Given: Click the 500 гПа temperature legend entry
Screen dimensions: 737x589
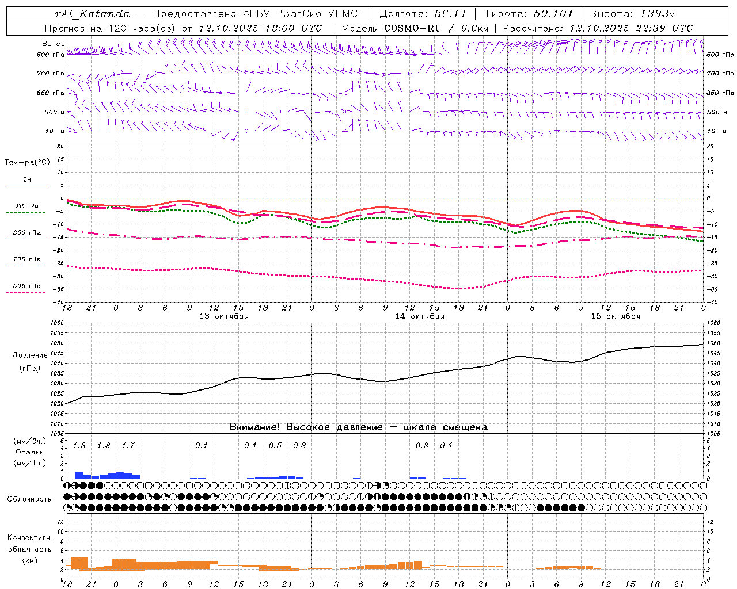Looking at the screenshot, I should [26, 286].
